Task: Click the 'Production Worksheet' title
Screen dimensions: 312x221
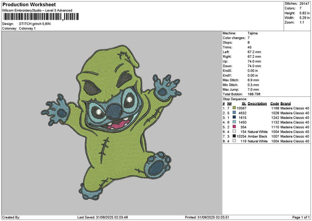Action: pos(29,5)
